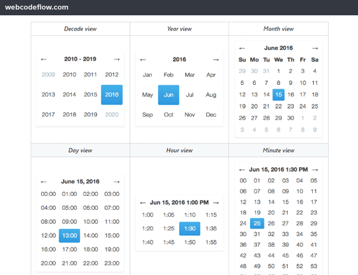Select highlighted 13:00 in Day view
Screen dimensions: 358x275
point(70,235)
